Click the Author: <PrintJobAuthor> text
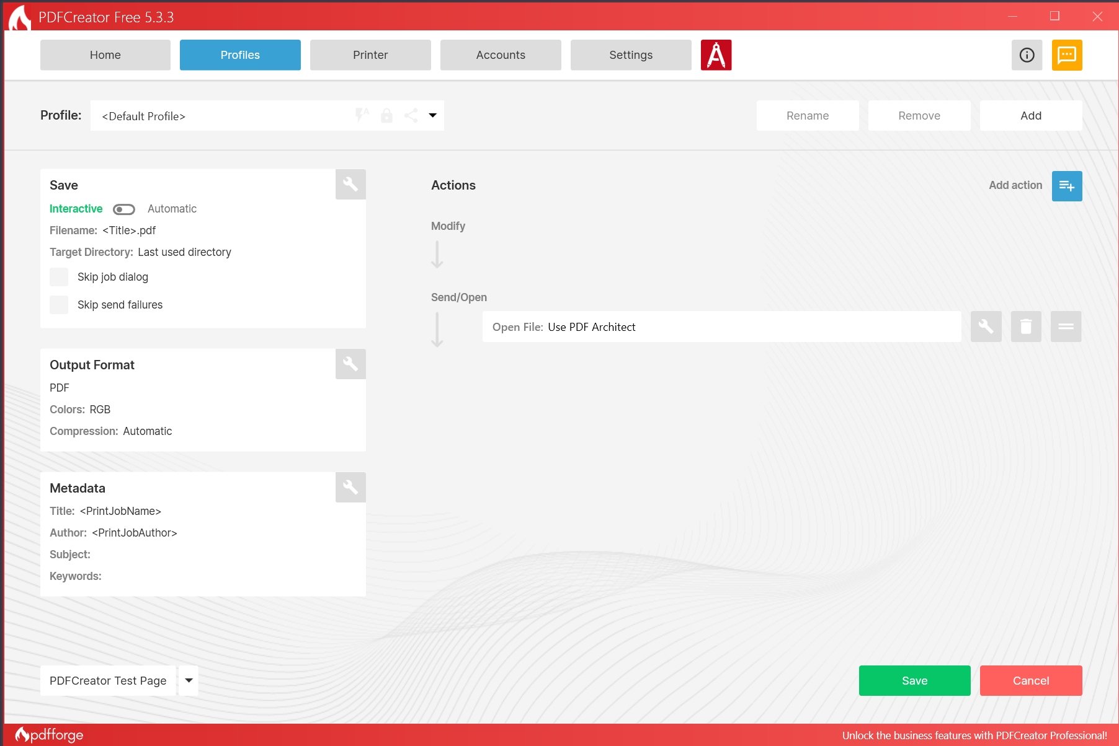 114,533
